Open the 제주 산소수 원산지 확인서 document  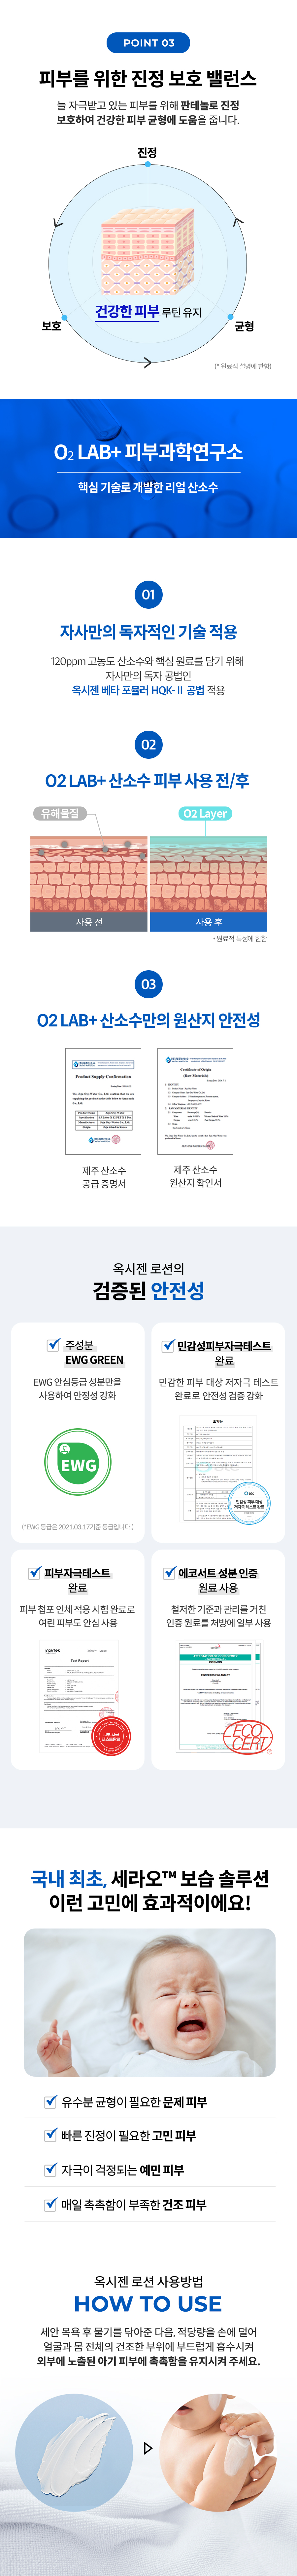195,1101
